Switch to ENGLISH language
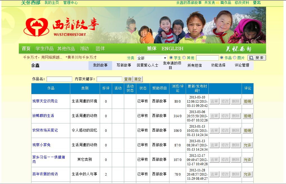 pyautogui.click(x=172, y=49)
